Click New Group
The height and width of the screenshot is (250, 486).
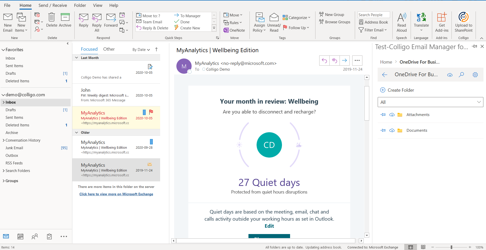pos(332,14)
